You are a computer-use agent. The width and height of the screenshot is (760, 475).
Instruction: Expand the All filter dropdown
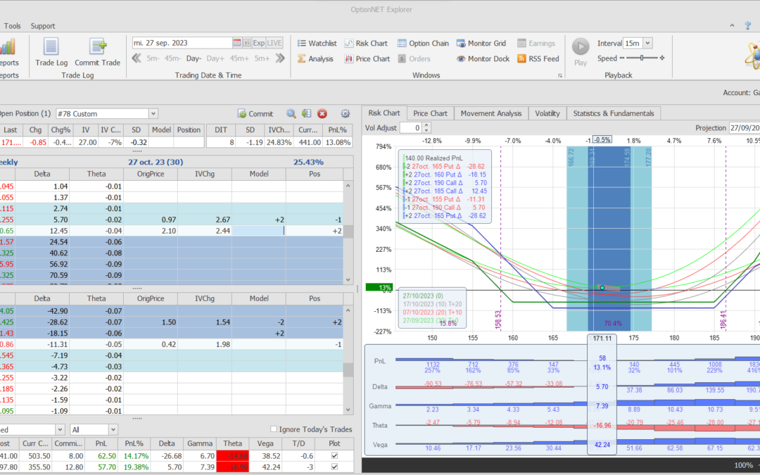[x=113, y=429]
